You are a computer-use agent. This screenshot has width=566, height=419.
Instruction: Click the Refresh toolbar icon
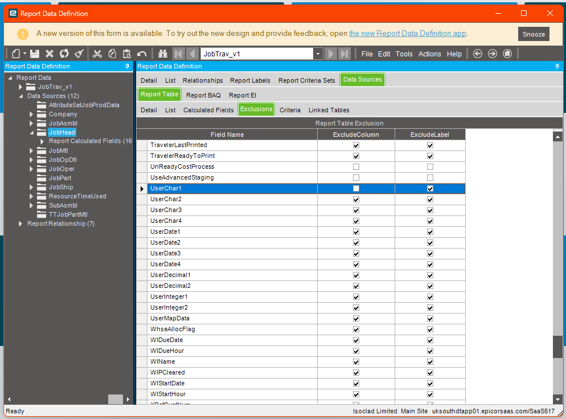[x=64, y=54]
